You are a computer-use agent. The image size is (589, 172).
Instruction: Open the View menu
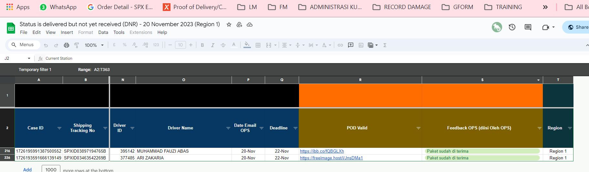(x=51, y=32)
